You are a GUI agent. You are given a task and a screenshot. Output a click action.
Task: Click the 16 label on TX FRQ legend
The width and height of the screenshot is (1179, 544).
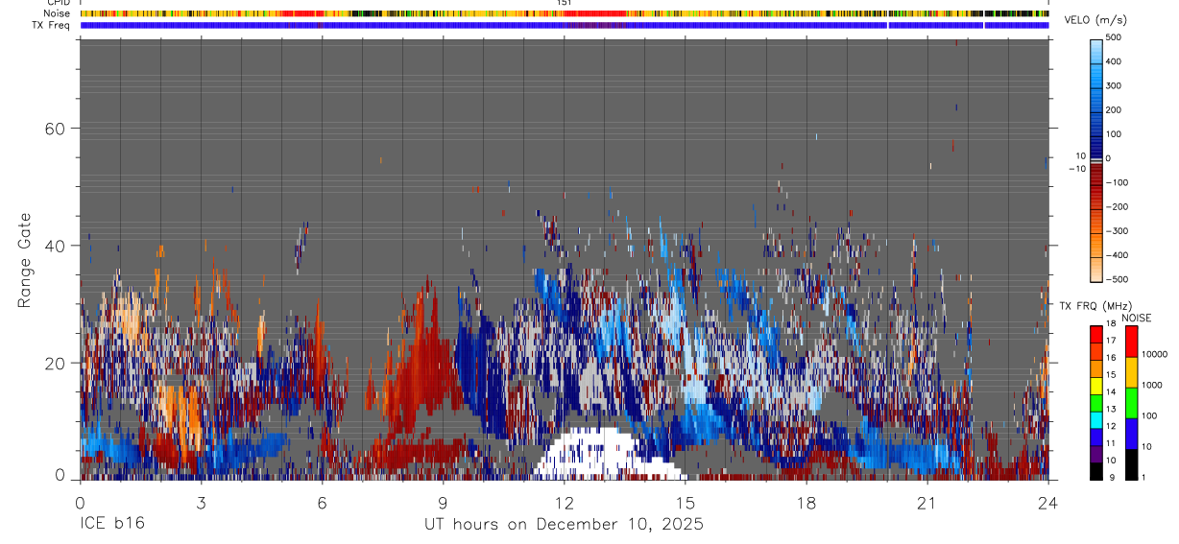click(1112, 358)
